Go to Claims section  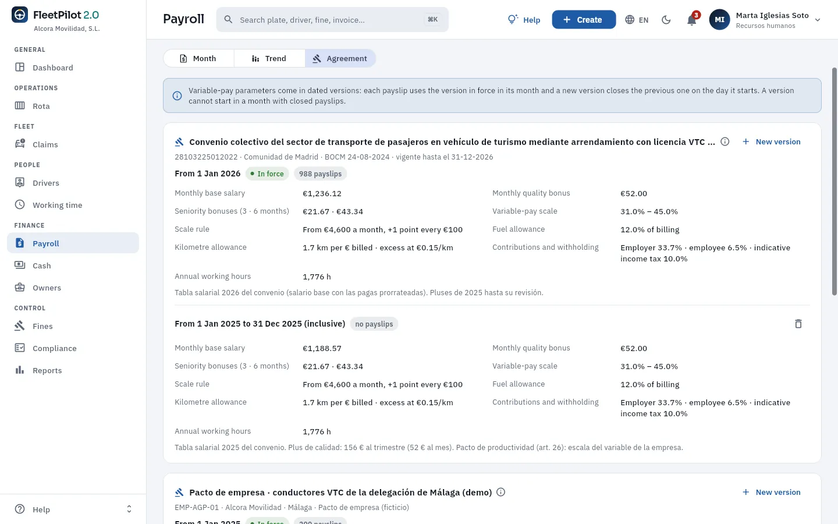coord(73,144)
